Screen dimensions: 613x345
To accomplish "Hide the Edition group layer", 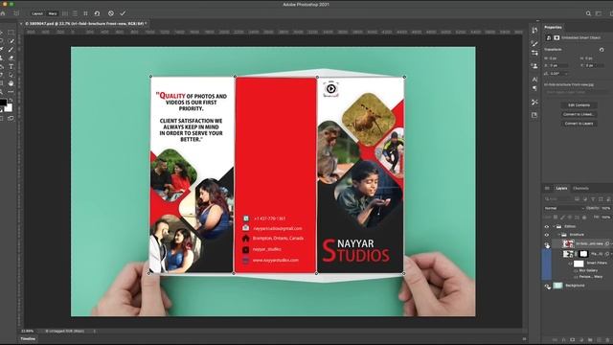I will pos(547,226).
